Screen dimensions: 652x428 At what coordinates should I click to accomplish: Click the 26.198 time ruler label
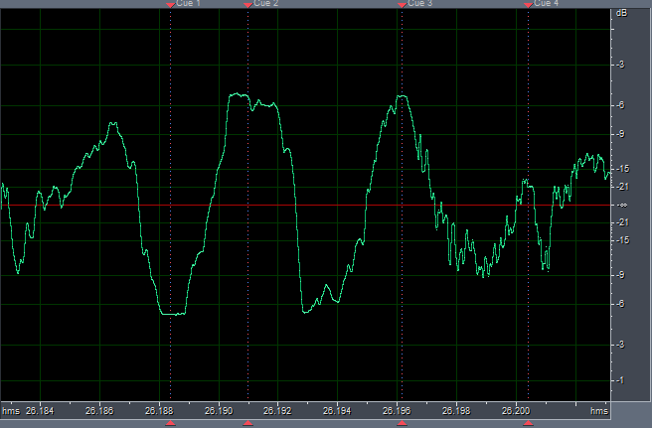pyautogui.click(x=456, y=411)
